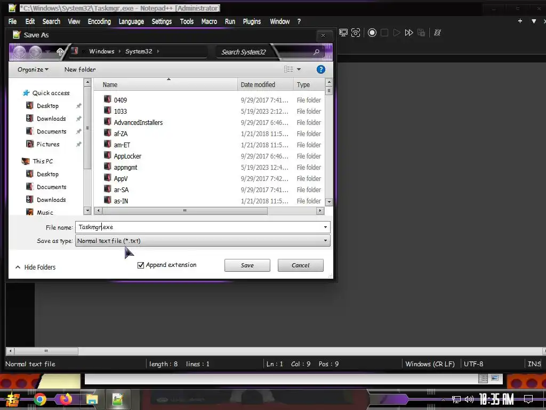Click the dialog forward arrow button
The image size is (546, 410).
click(x=35, y=52)
